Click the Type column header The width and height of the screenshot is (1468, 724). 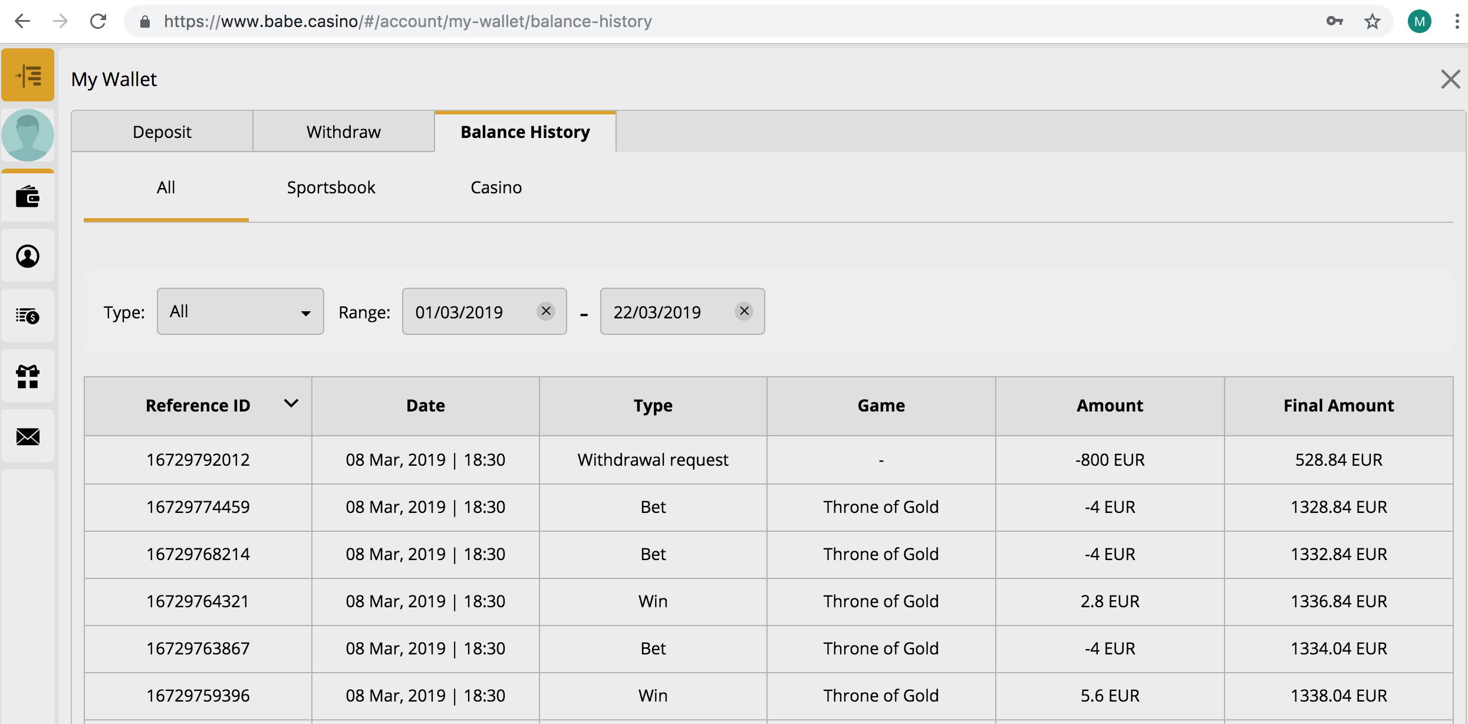[653, 406]
